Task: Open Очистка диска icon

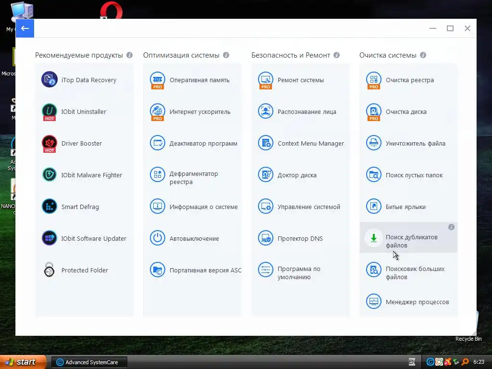Action: pyautogui.click(x=373, y=111)
